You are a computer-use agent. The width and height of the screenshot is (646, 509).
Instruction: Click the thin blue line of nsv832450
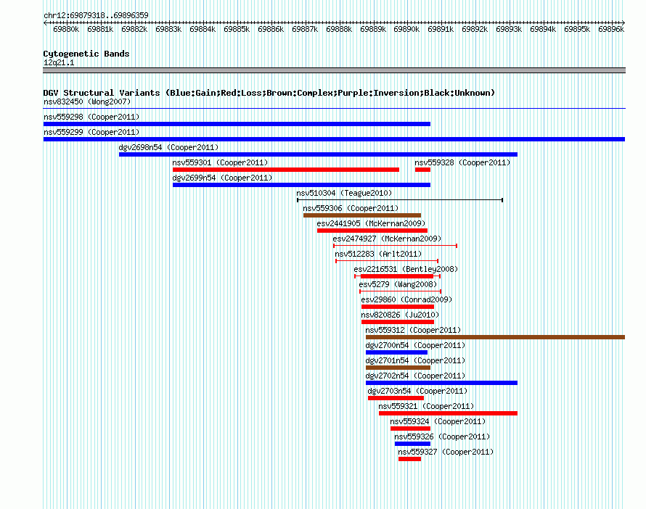click(334, 109)
